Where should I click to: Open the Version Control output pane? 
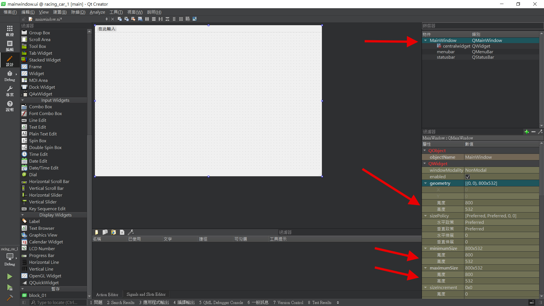point(288,303)
